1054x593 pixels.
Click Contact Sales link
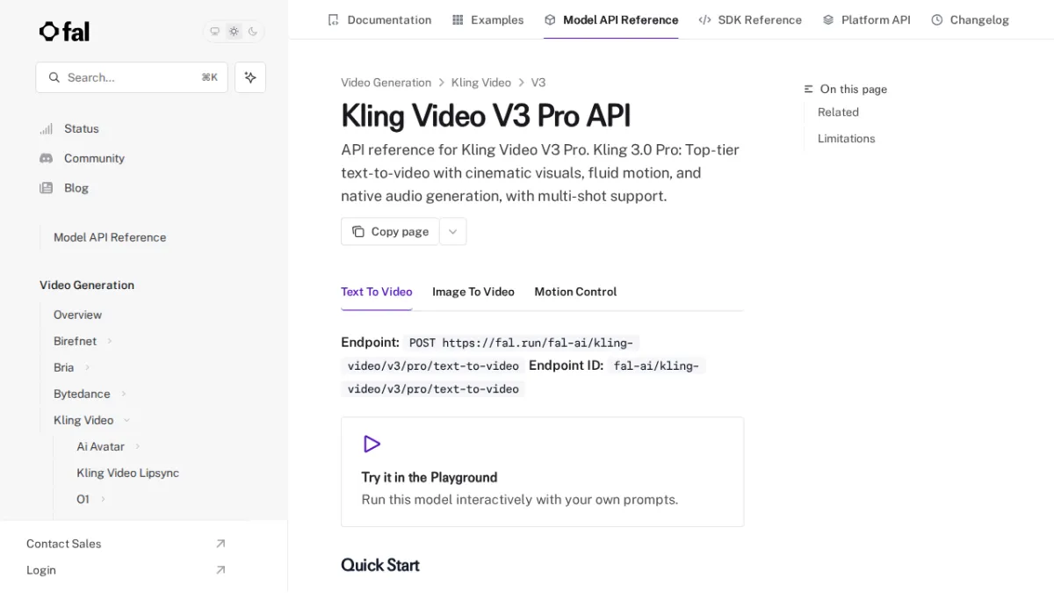(63, 544)
